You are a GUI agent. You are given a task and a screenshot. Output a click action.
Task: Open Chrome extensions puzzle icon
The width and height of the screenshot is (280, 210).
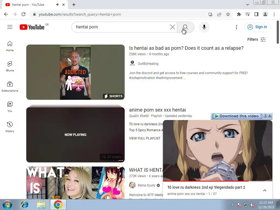[x=239, y=14]
